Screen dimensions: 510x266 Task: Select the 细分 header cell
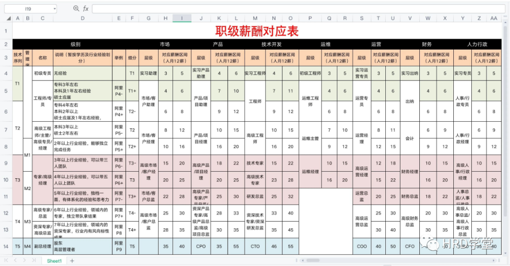(x=132, y=58)
